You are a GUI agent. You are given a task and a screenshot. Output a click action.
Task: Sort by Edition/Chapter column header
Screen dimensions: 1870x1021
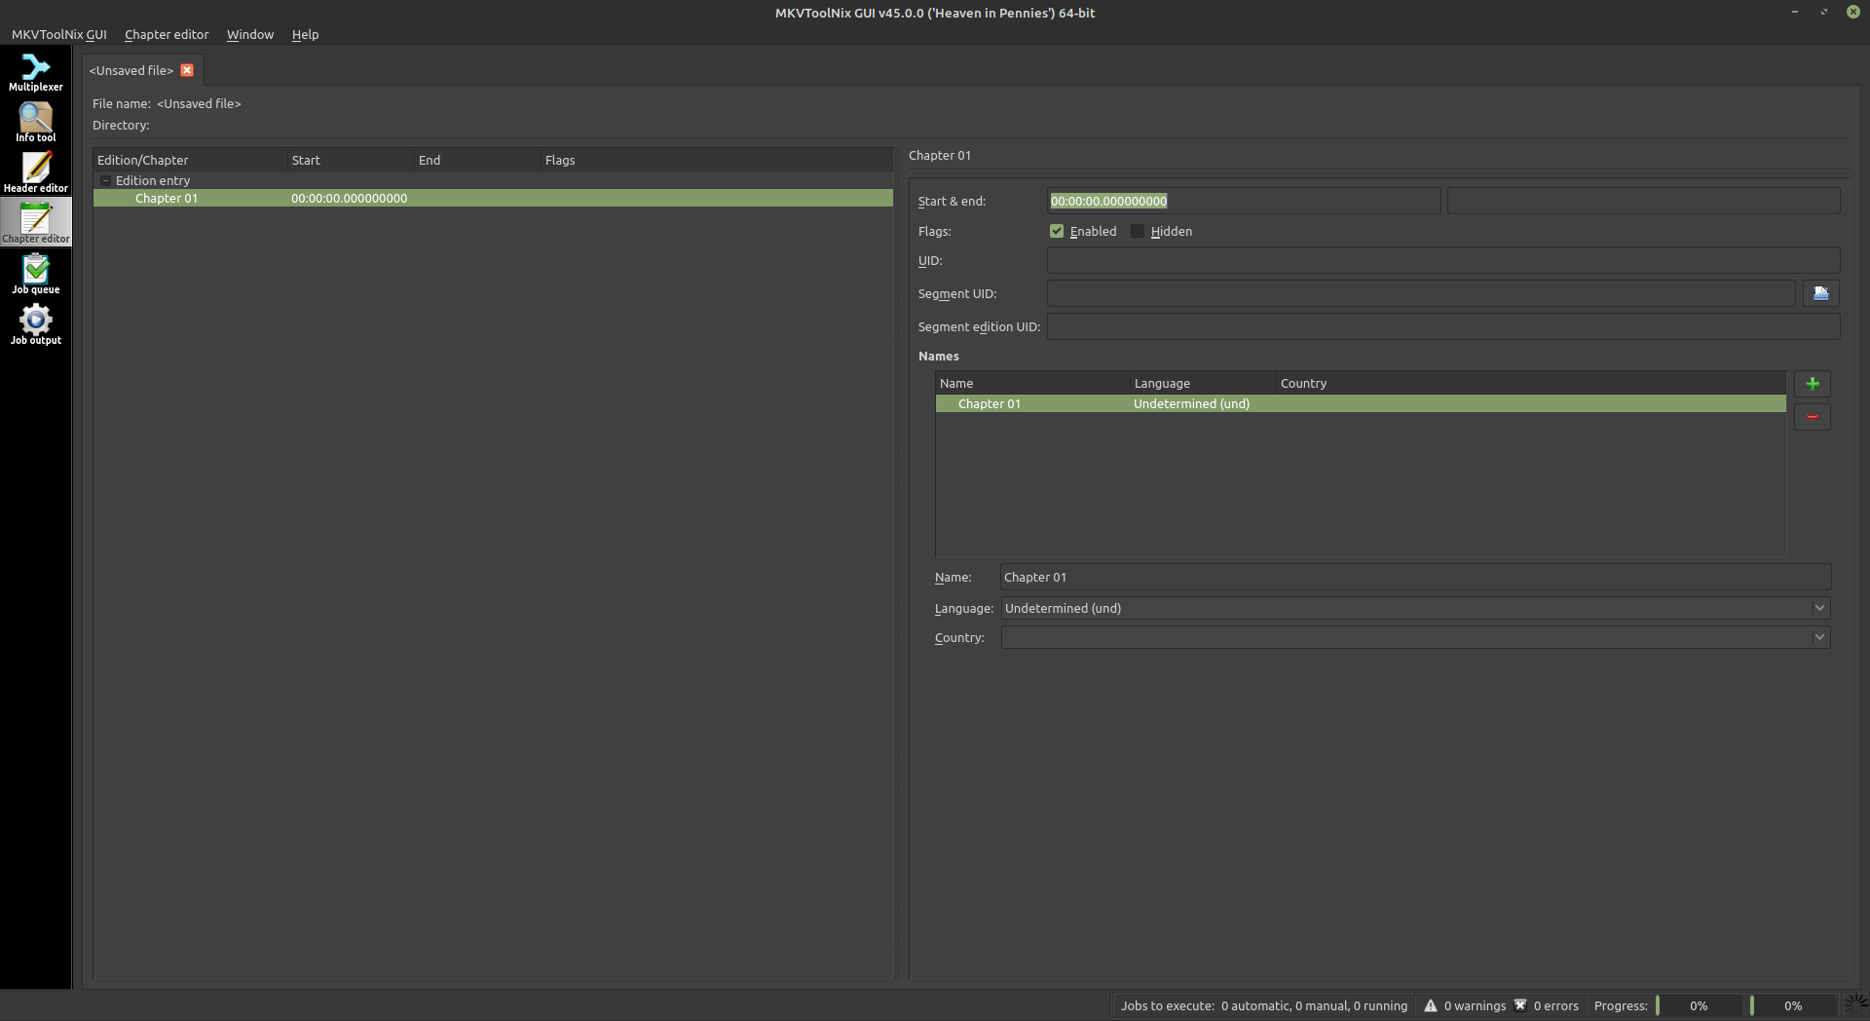click(190, 160)
